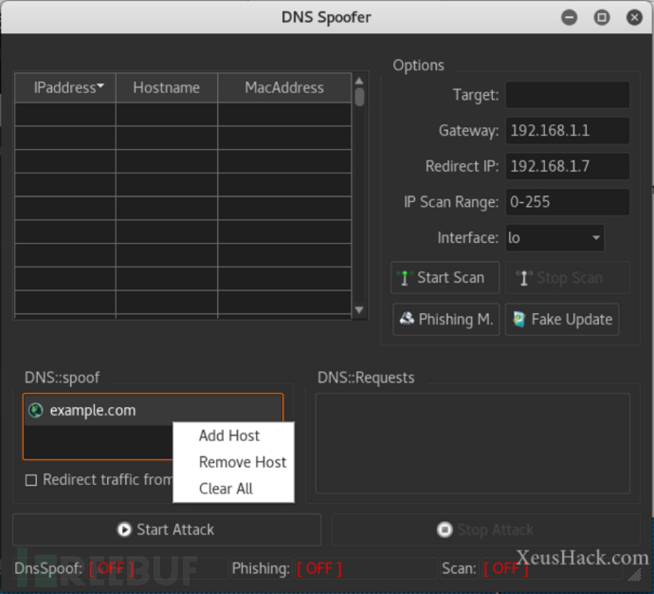This screenshot has height=594, width=654.
Task: Click inside the DNS::Requests list area
Action: [x=472, y=443]
